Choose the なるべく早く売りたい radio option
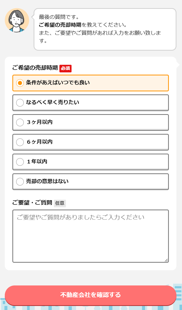 [20, 103]
